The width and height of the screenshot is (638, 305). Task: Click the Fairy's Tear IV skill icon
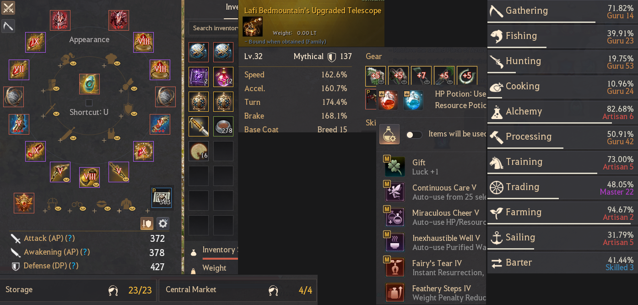[x=395, y=267]
